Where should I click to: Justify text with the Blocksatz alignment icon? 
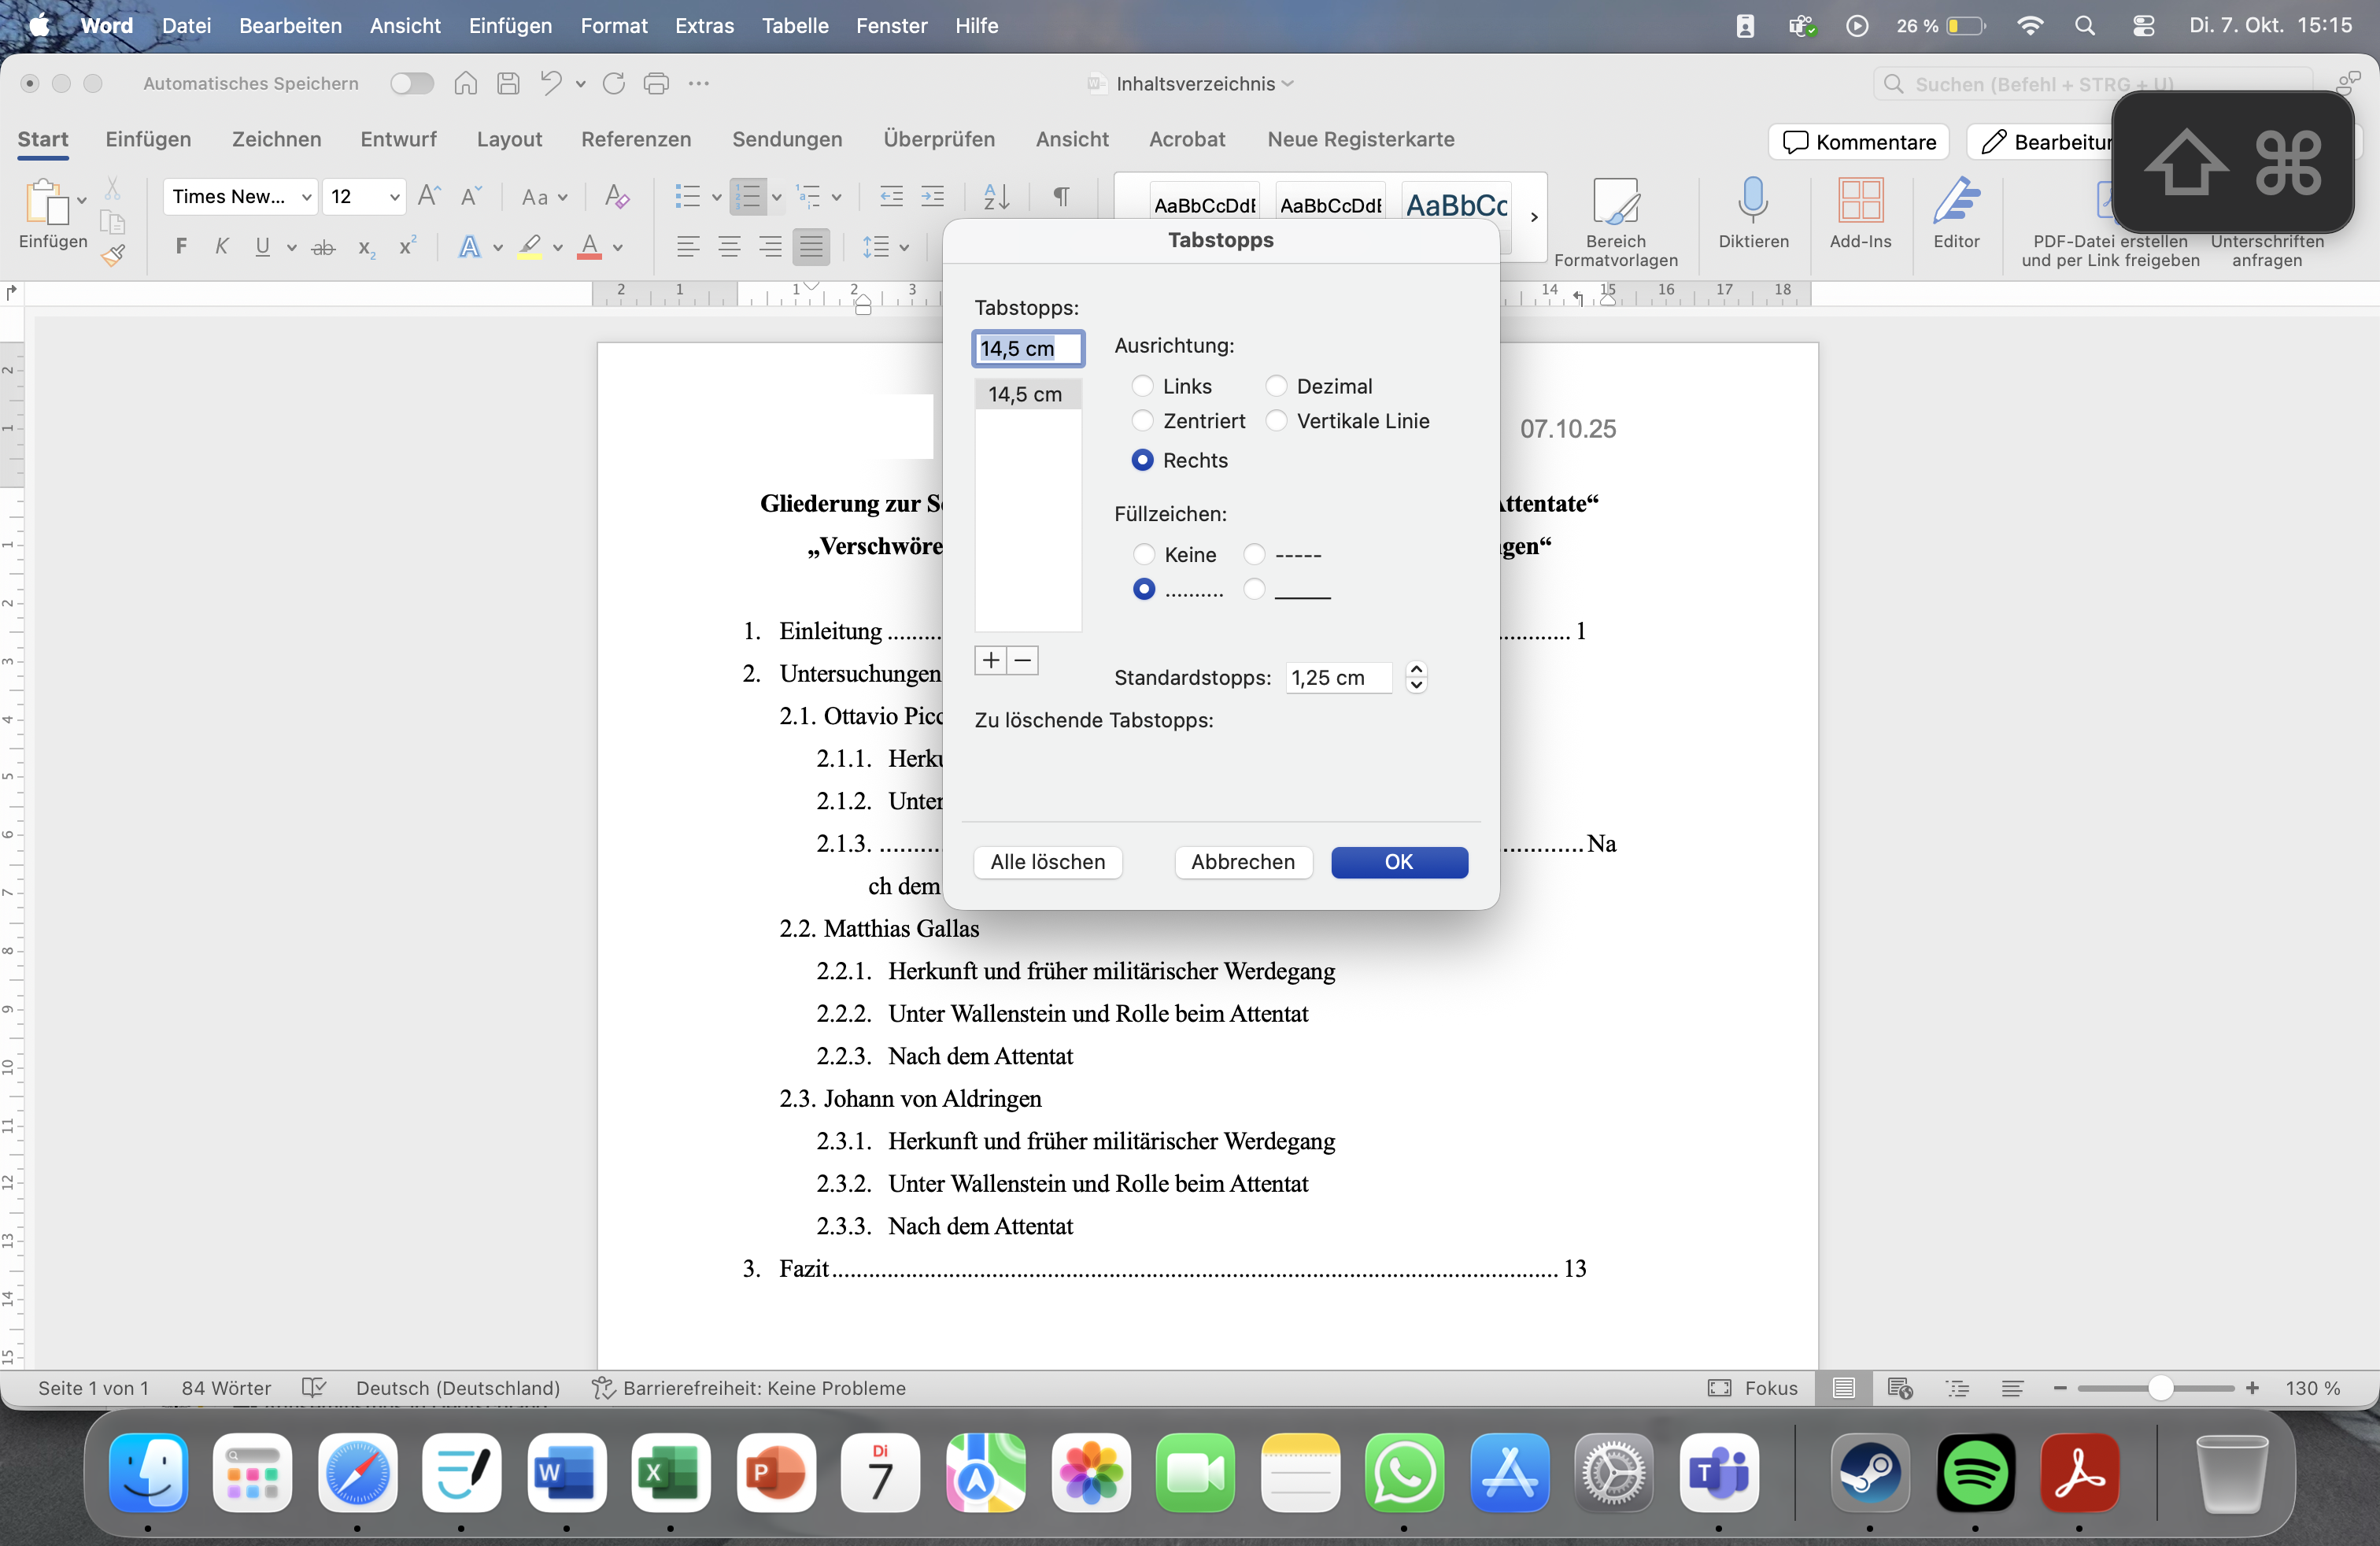811,246
